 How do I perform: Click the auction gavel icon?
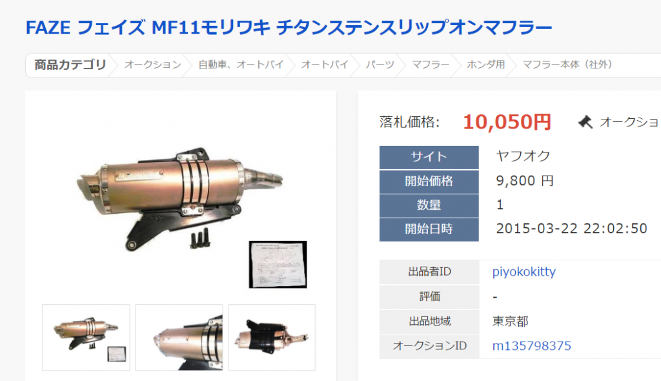585,122
